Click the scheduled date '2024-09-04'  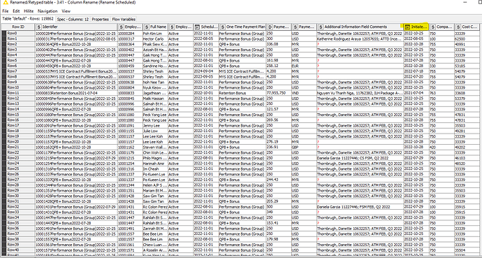pos(205,71)
